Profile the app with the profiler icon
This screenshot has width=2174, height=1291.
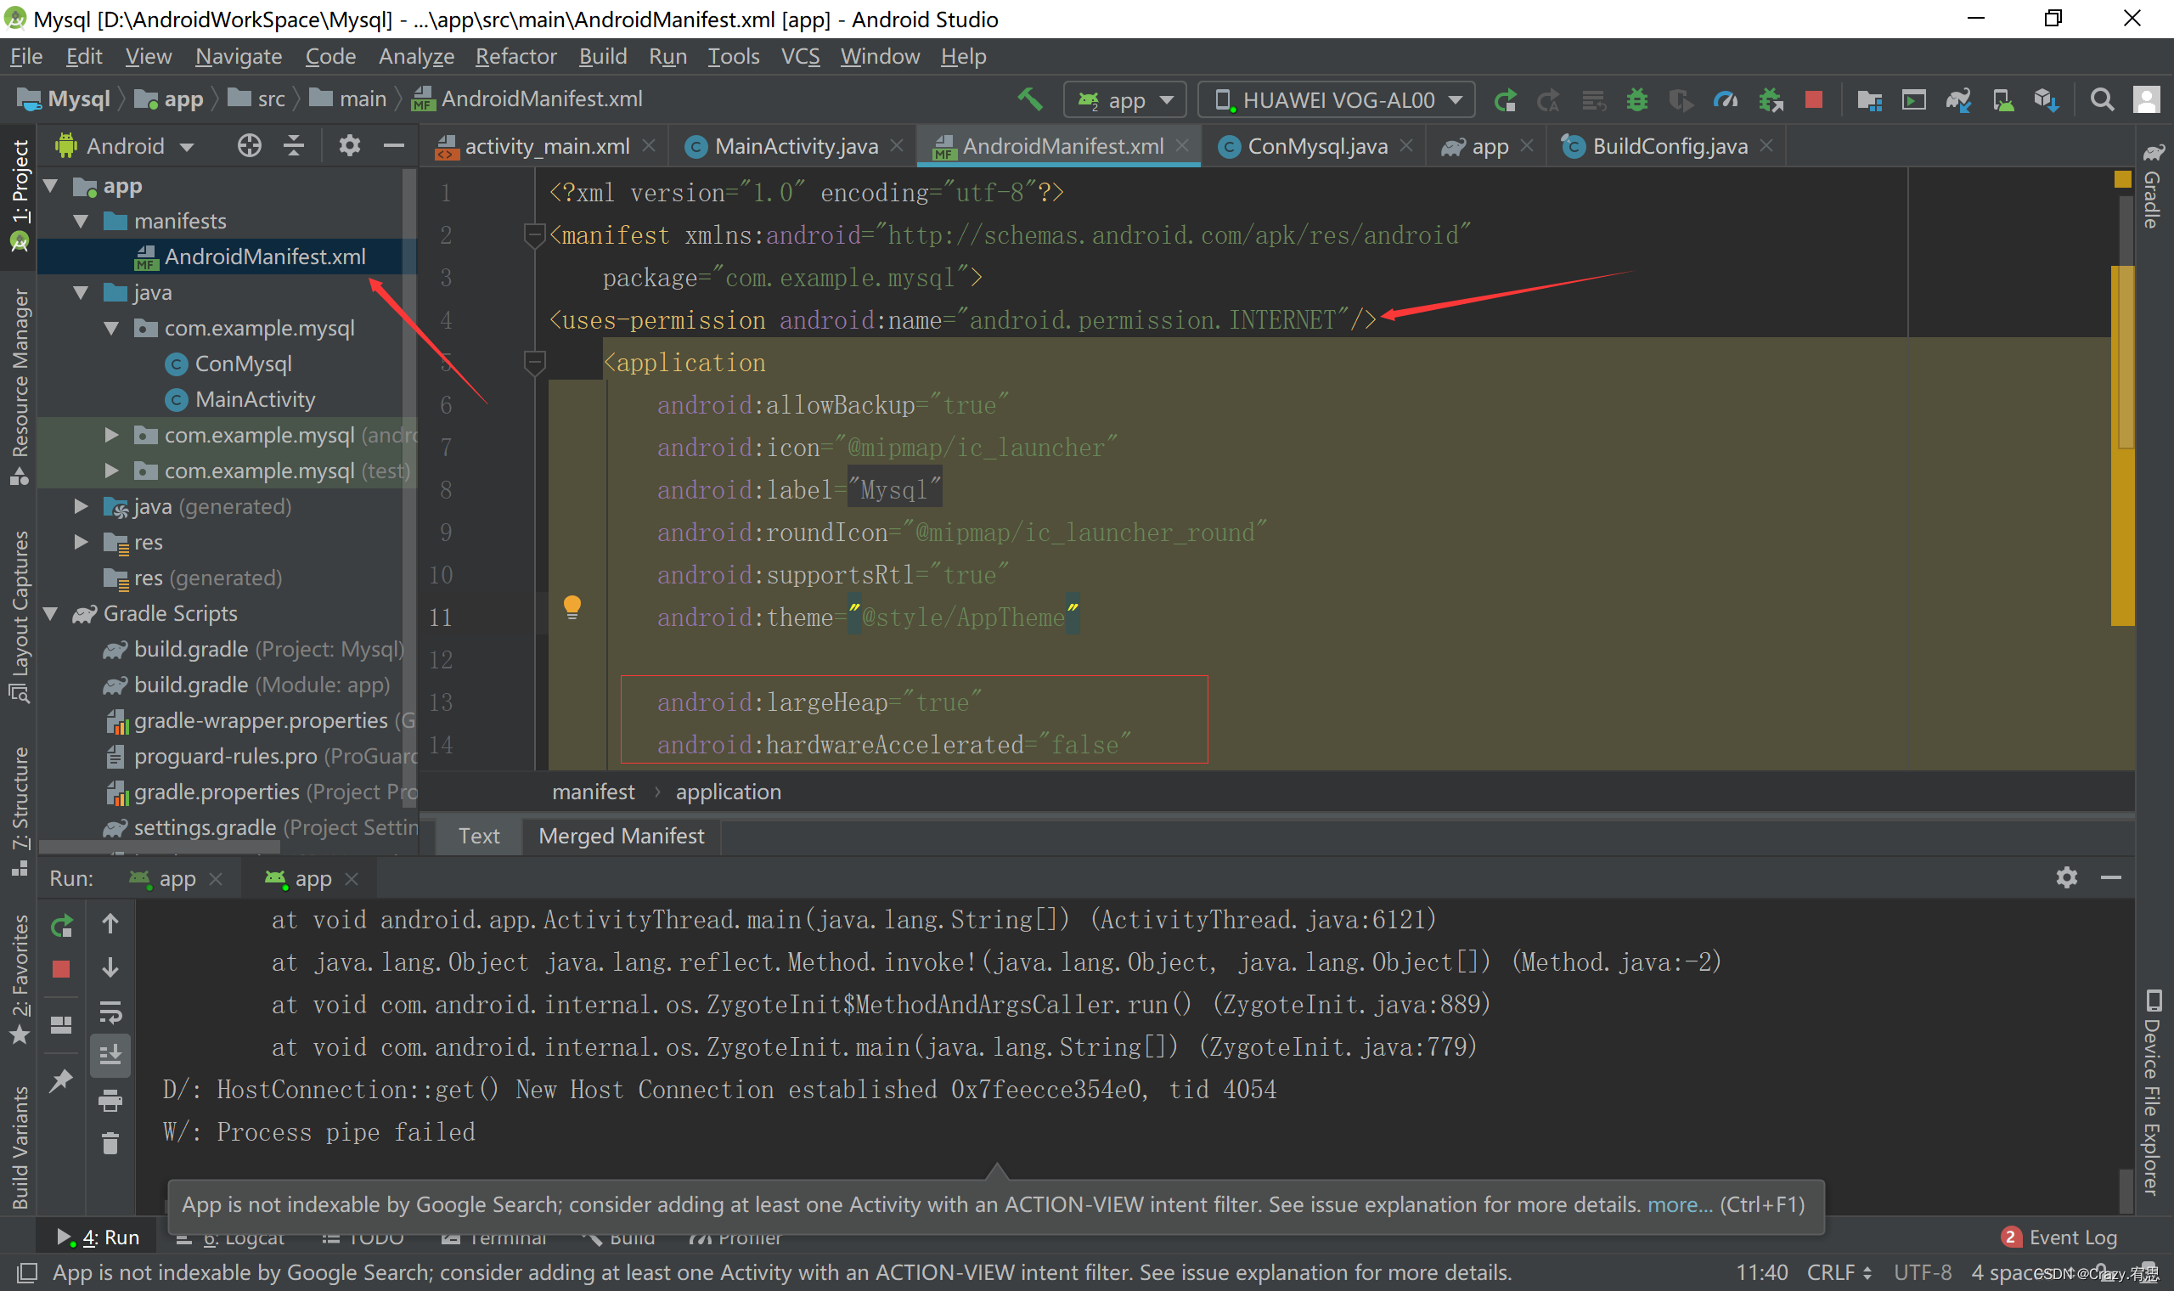[1726, 99]
